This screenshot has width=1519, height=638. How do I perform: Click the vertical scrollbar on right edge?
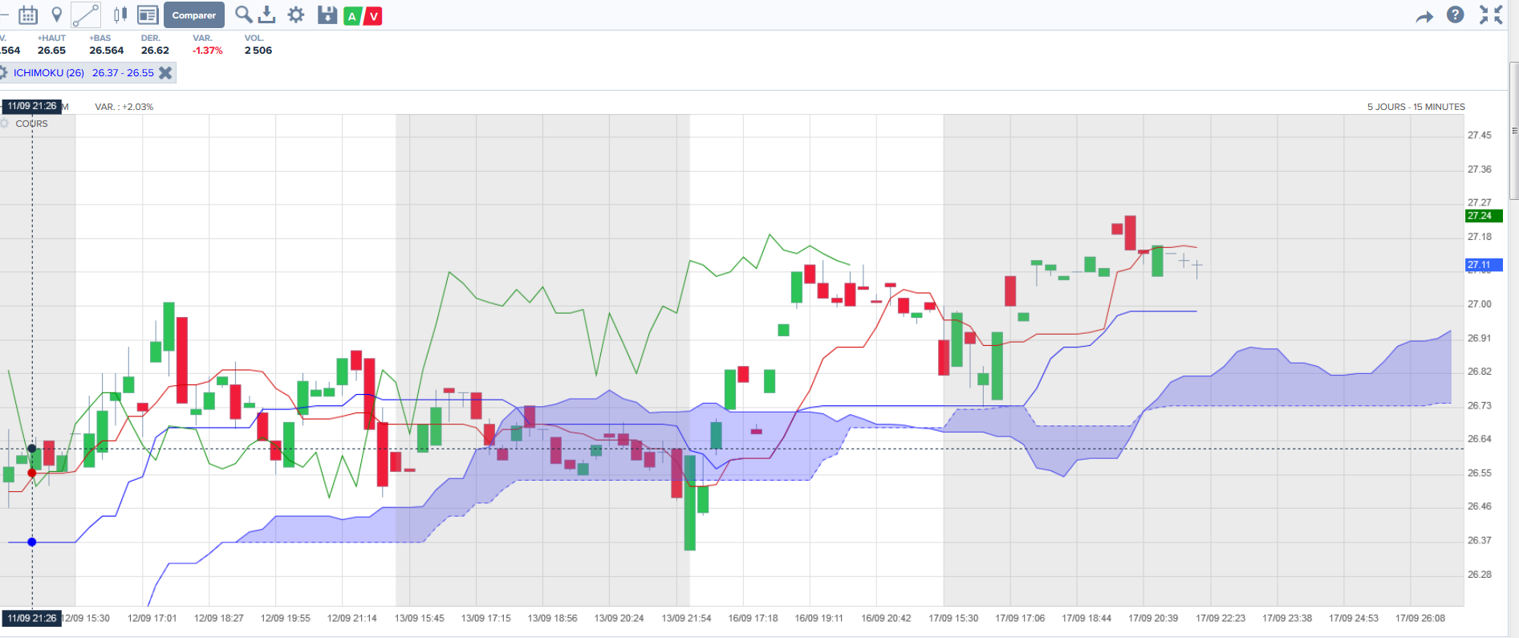click(1514, 132)
